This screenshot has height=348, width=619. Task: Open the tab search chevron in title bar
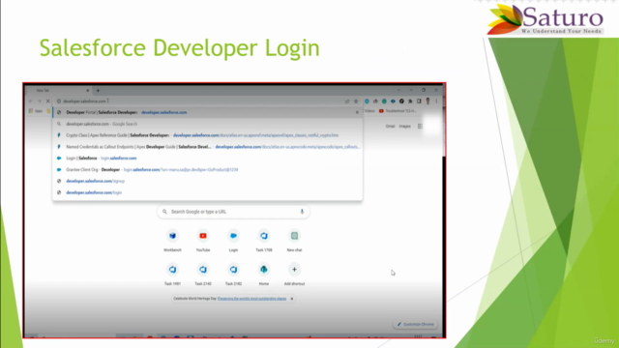[398, 90]
